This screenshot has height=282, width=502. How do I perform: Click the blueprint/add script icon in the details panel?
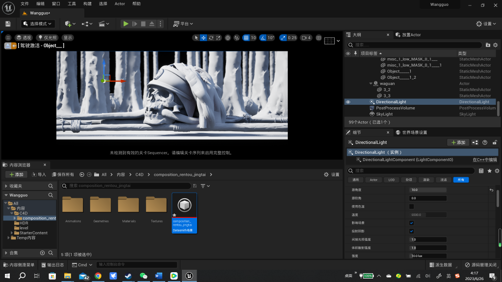pos(475,142)
